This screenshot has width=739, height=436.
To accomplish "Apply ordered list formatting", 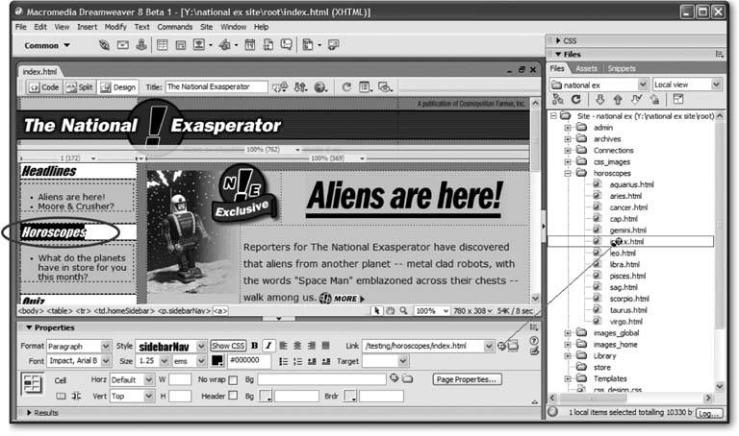I will [297, 361].
